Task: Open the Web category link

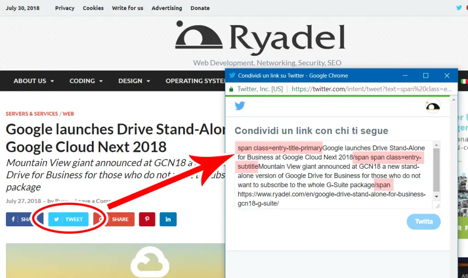Action: click(68, 114)
